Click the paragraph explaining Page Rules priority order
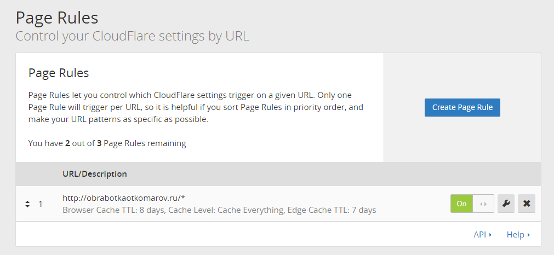 coord(196,107)
